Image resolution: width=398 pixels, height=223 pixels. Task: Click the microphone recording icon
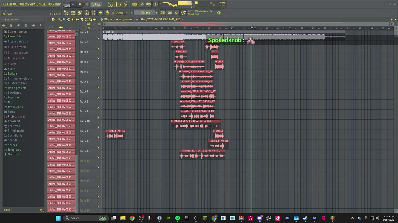point(107,13)
